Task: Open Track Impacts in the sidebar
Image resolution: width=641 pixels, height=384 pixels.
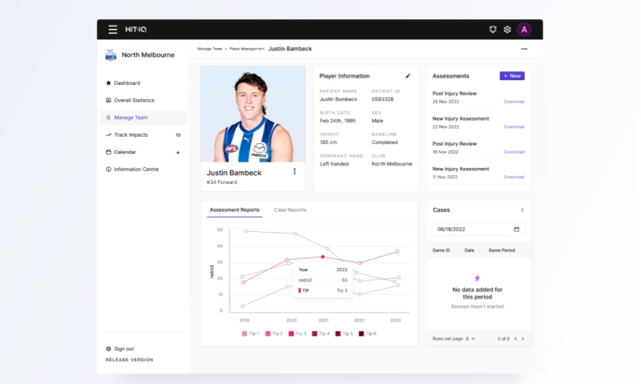Action: pos(131,134)
